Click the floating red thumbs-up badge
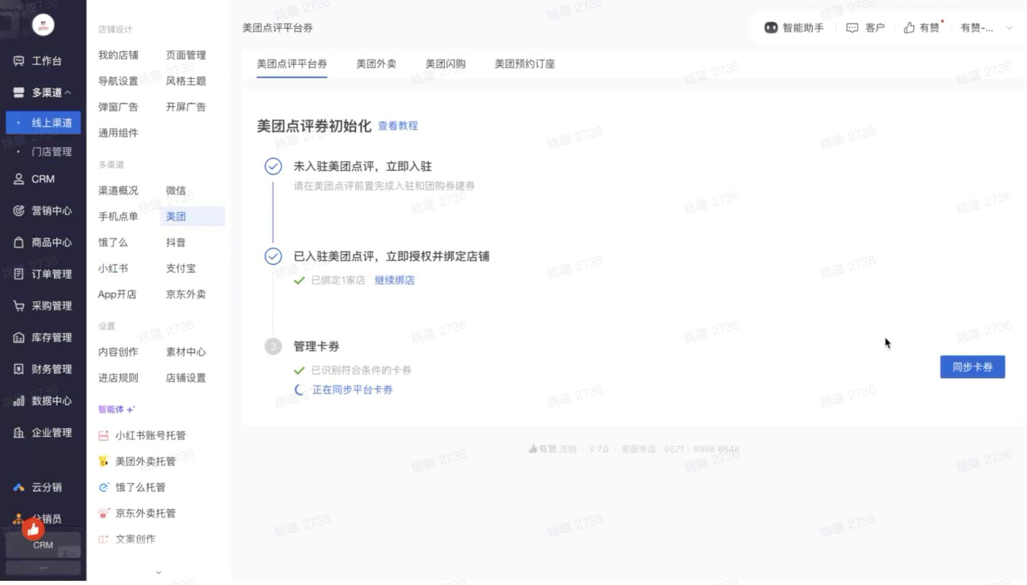The width and height of the screenshot is (1027, 585). click(x=33, y=530)
